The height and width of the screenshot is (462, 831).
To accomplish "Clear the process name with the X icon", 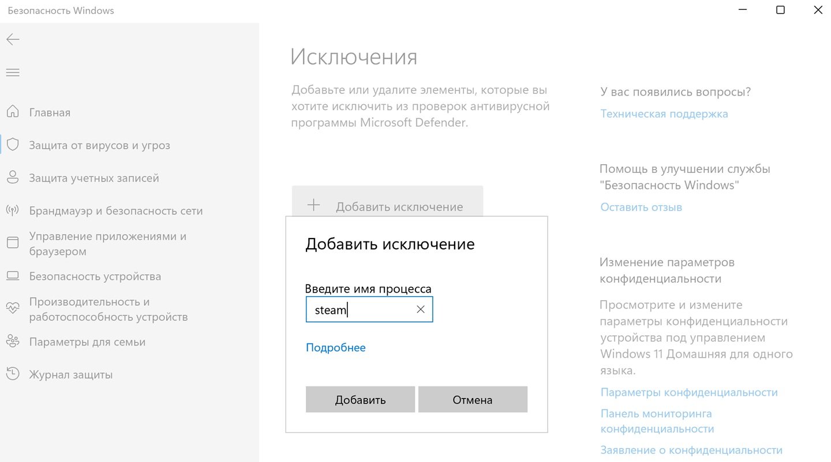I will tap(421, 309).
